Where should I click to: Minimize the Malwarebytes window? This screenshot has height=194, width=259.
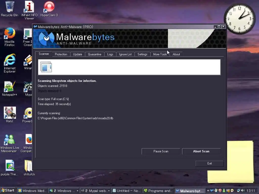[215, 27]
